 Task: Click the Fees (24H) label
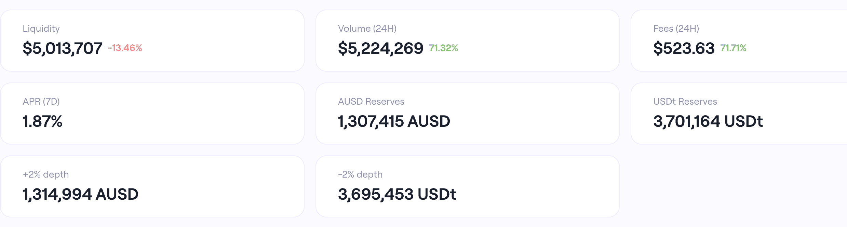676,29
